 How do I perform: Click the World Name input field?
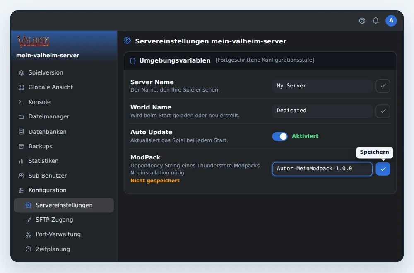click(x=322, y=111)
